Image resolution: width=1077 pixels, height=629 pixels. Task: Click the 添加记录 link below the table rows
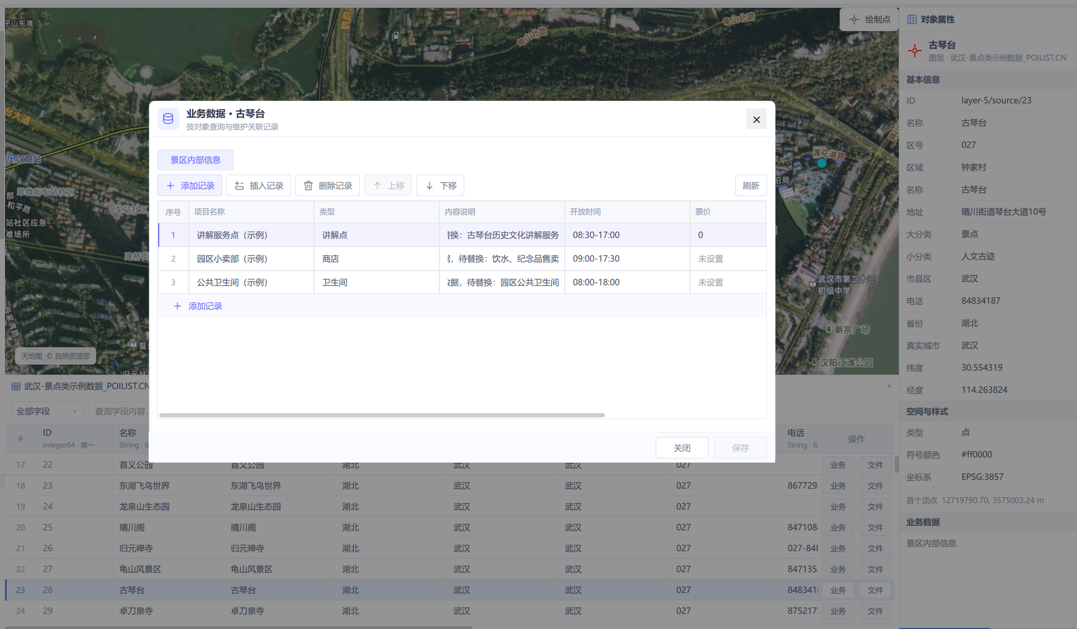click(198, 306)
